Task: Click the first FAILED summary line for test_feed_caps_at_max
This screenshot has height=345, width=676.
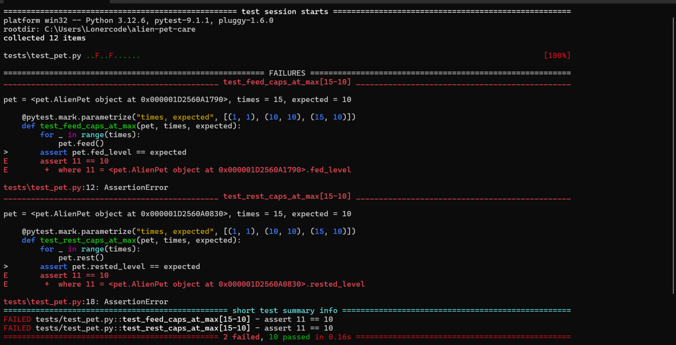Action: click(168, 319)
